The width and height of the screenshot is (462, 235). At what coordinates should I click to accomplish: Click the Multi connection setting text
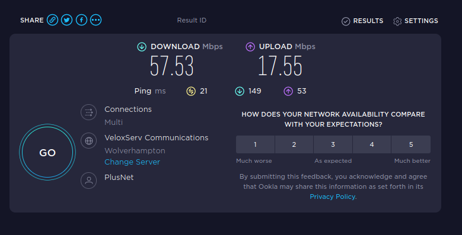pyautogui.click(x=113, y=123)
